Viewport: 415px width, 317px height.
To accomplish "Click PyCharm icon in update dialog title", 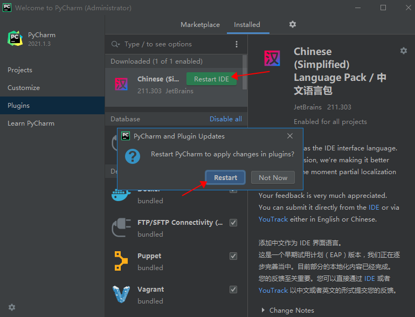I will [x=126, y=136].
